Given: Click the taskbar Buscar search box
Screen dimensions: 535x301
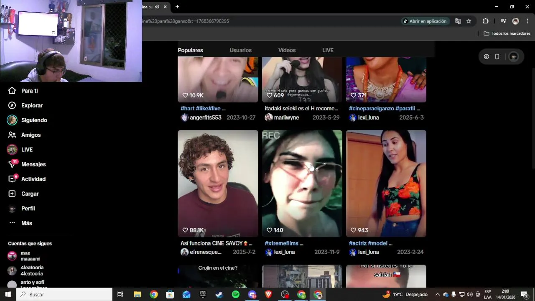Looking at the screenshot, I should coord(64,294).
